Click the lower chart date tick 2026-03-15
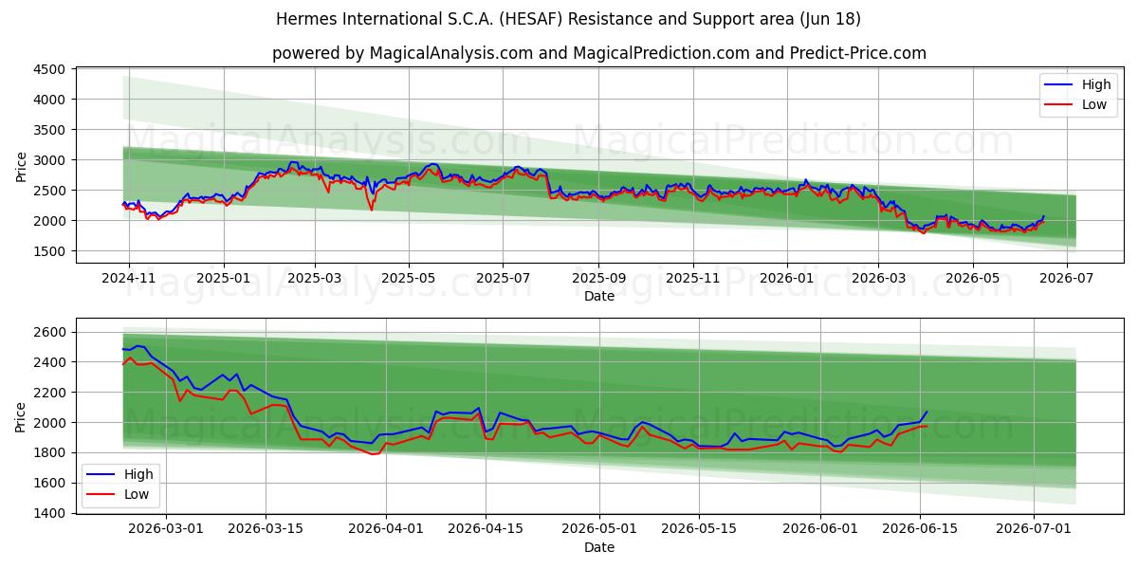Image resolution: width=1138 pixels, height=569 pixels. pyautogui.click(x=265, y=530)
